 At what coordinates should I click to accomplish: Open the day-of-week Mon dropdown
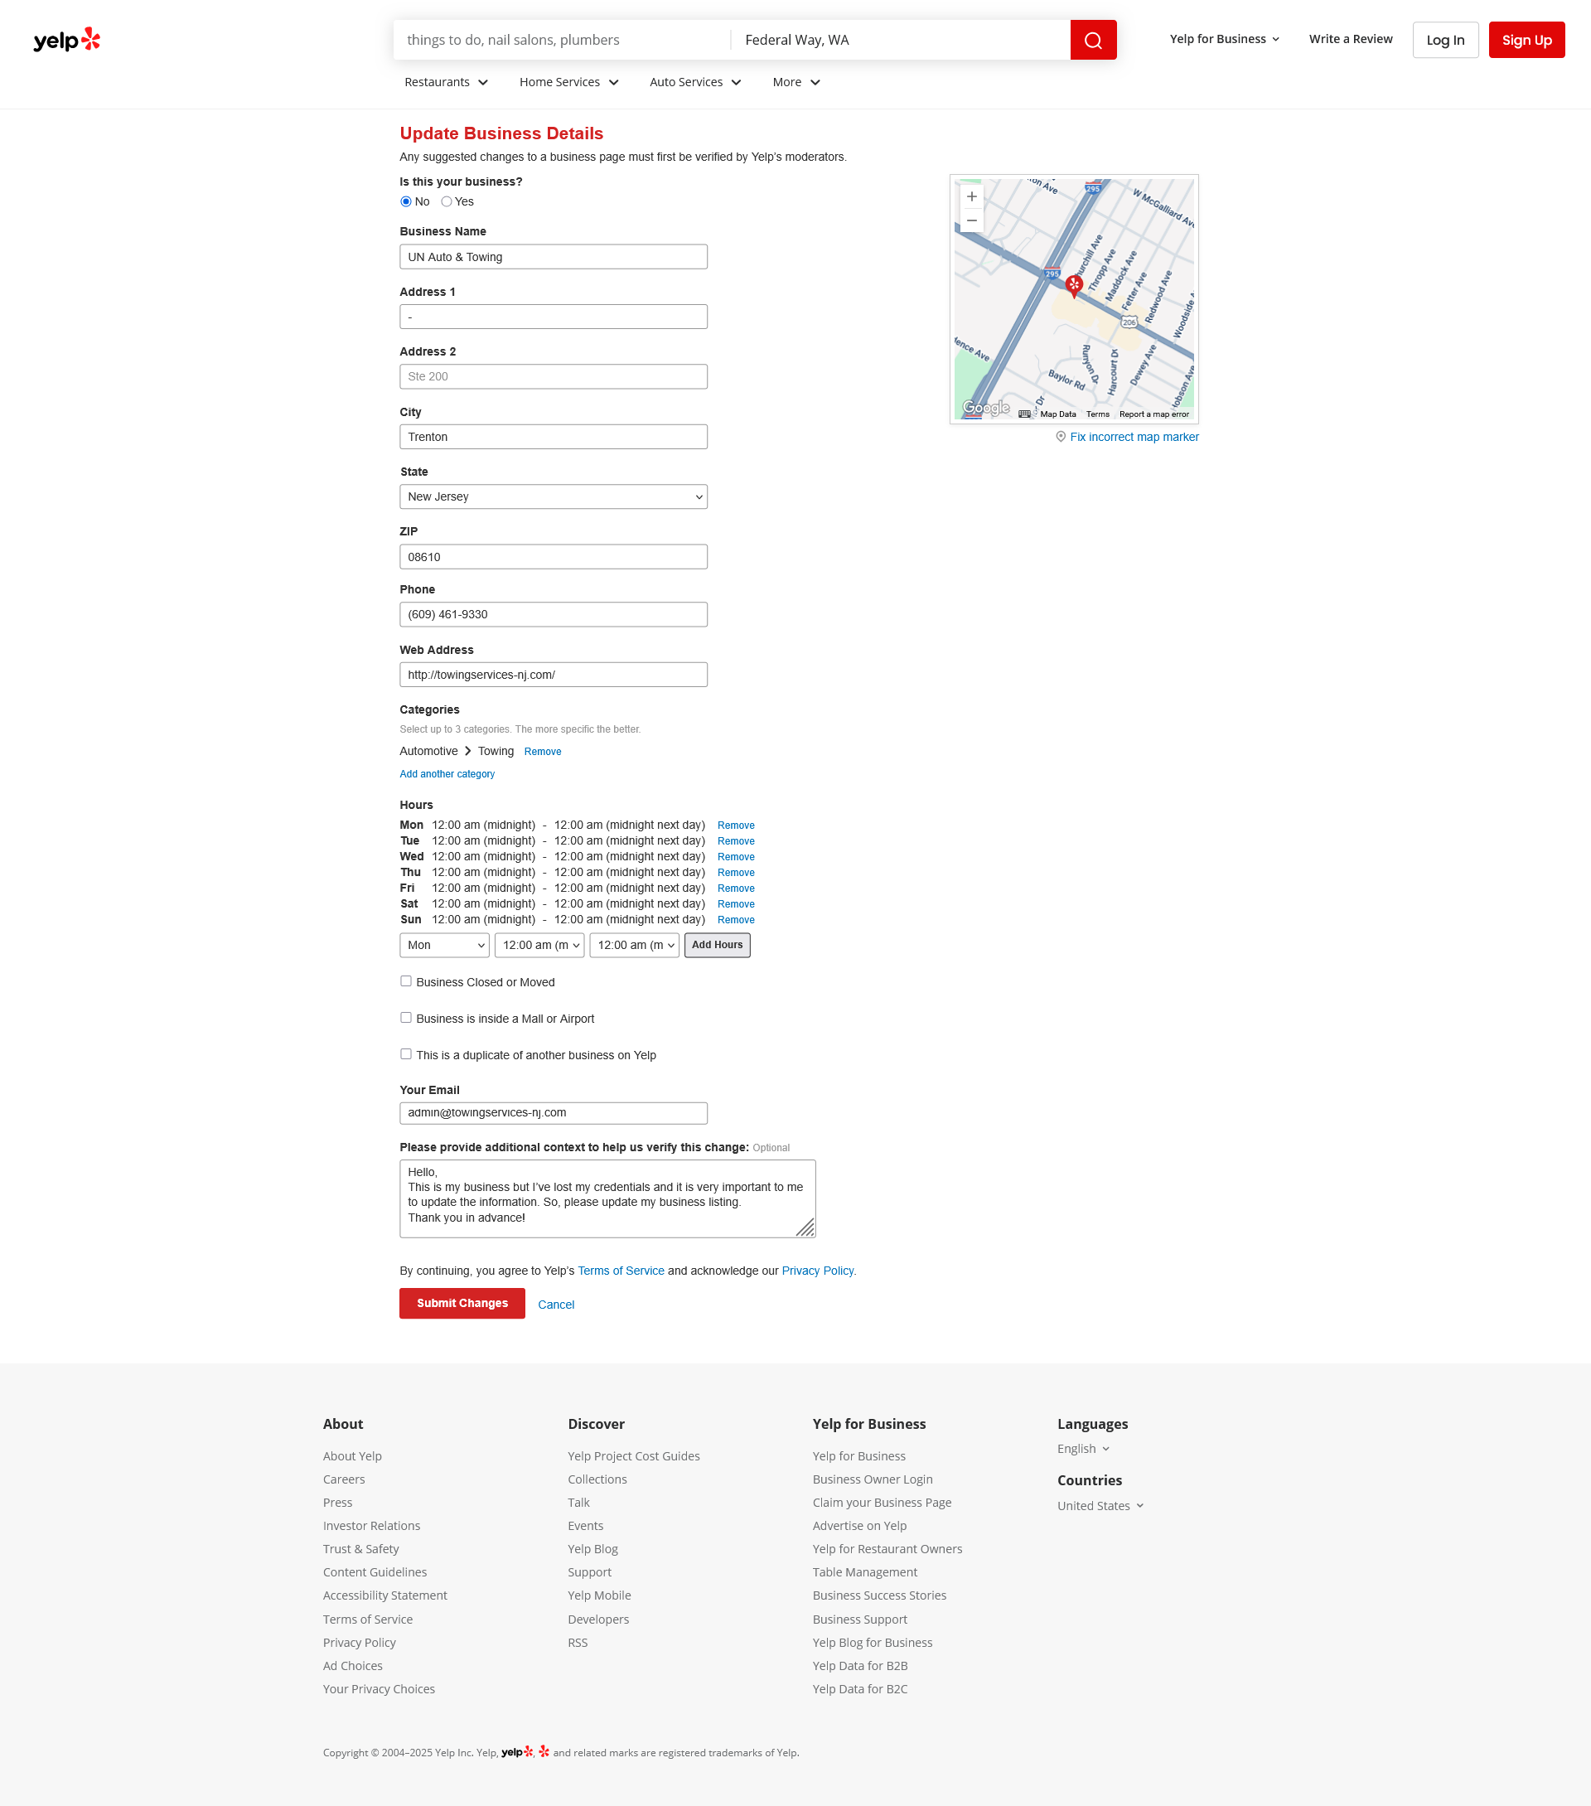[x=444, y=945]
